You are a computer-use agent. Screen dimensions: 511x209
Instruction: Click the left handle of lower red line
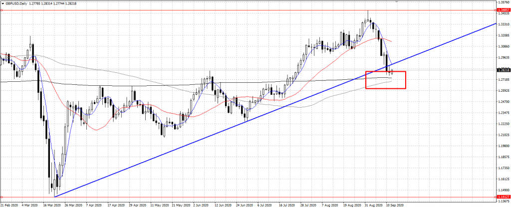pos(1,197)
